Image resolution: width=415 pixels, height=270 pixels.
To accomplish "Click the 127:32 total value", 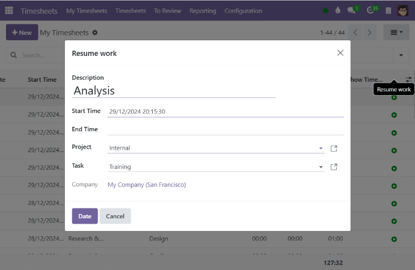I will (333, 263).
